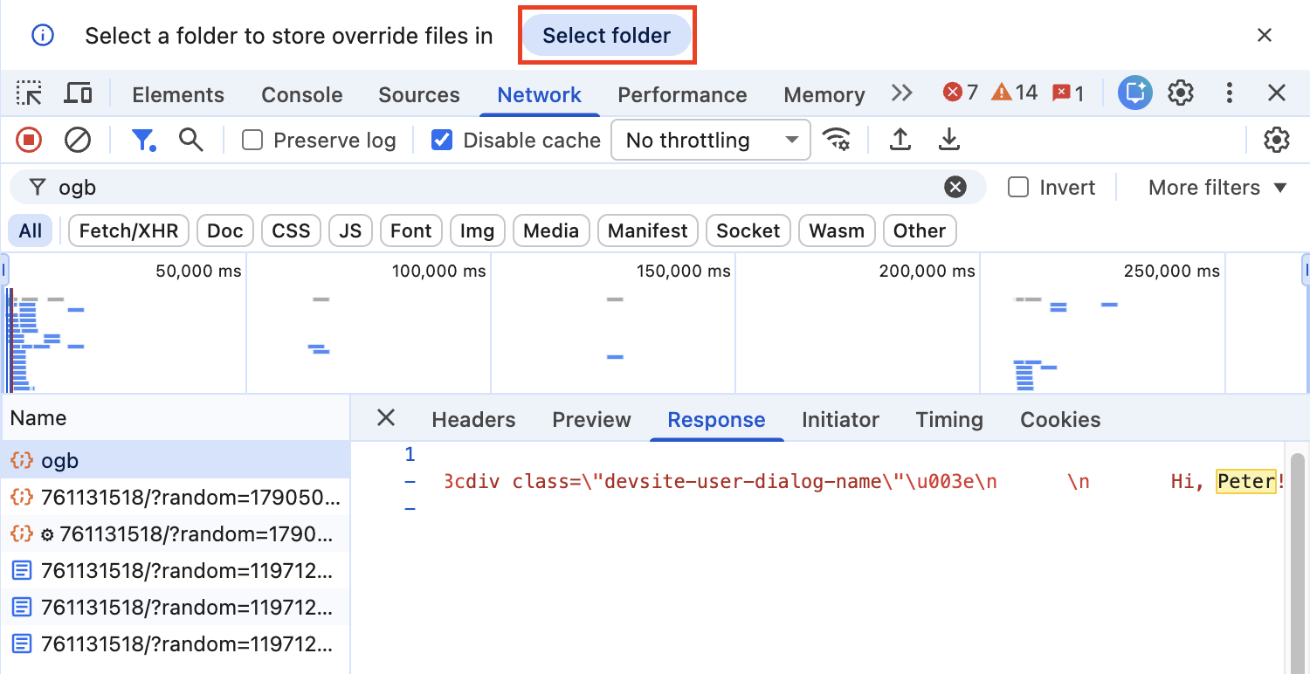
Task: Open the AI assistance icon
Action: point(1135,93)
